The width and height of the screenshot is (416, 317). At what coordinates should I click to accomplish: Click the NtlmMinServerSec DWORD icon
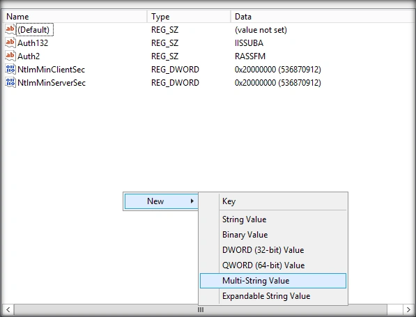[x=10, y=82]
